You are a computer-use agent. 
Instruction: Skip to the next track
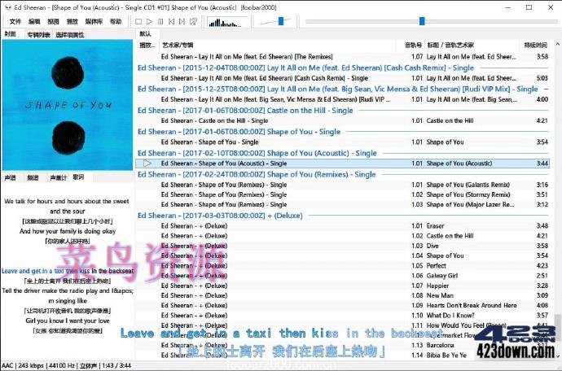click(x=182, y=21)
